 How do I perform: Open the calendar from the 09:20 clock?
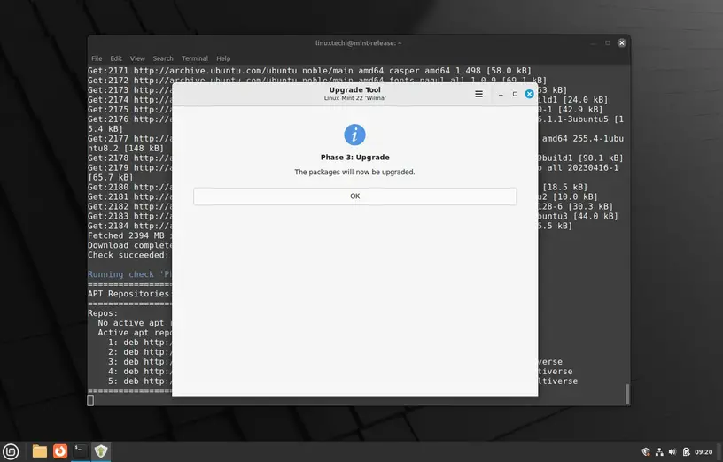click(704, 452)
